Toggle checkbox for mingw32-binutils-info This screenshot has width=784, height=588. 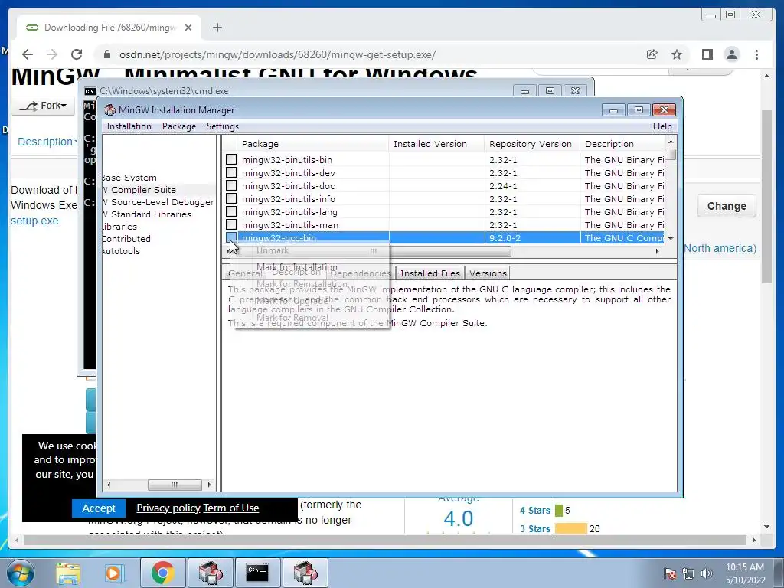[231, 198]
